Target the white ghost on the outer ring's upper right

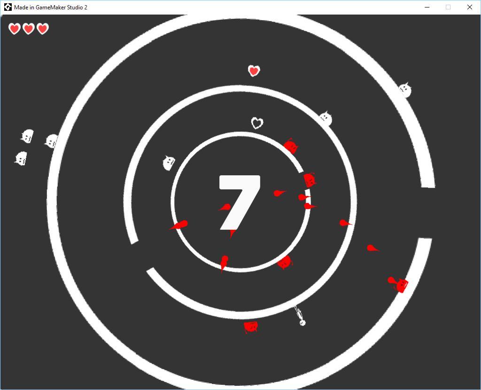coord(405,89)
